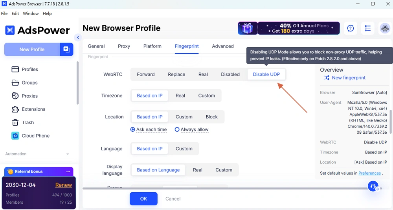The image size is (393, 210).
Task: Open Groups from the sidebar
Action: [29, 83]
